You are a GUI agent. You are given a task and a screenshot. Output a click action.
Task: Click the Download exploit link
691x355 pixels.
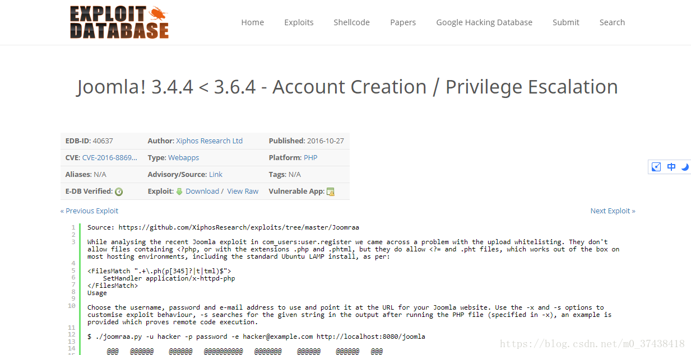[202, 191]
